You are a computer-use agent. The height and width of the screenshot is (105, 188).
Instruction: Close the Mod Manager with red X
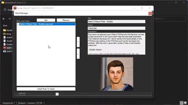(x=150, y=13)
